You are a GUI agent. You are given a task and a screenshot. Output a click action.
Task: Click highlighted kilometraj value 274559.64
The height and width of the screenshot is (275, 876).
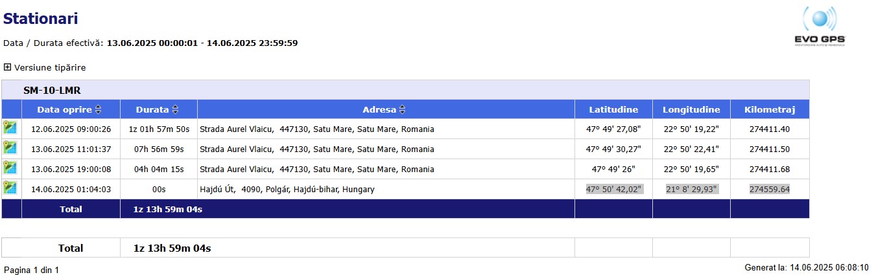pyautogui.click(x=770, y=190)
